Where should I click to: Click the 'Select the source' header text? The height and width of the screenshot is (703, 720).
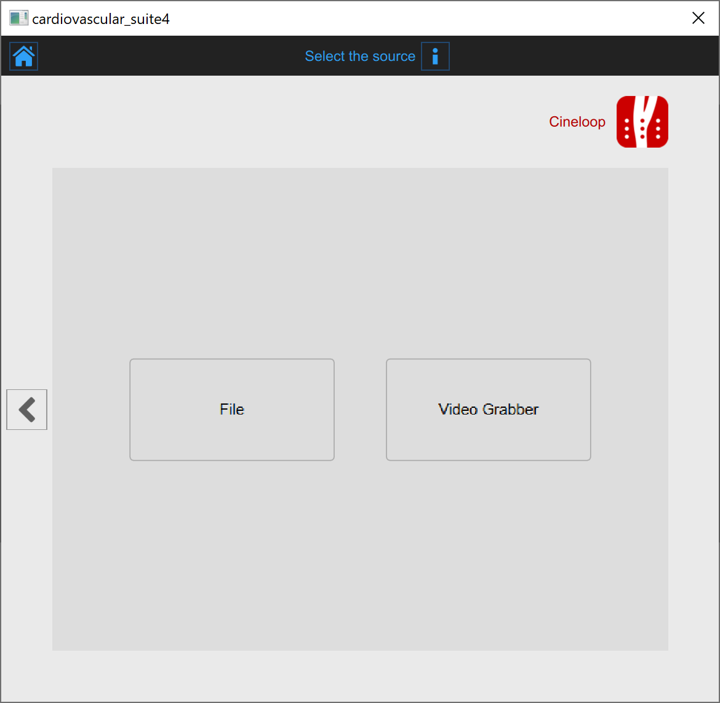[x=360, y=57]
